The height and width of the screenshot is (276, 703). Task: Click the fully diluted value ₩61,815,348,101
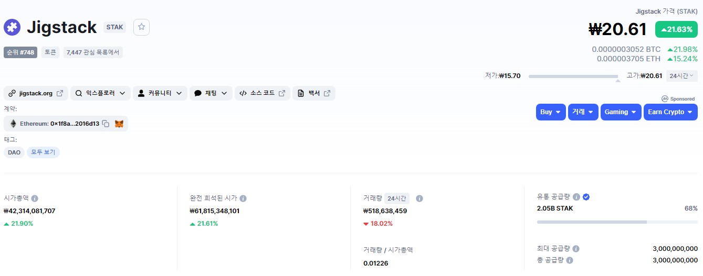(x=215, y=211)
